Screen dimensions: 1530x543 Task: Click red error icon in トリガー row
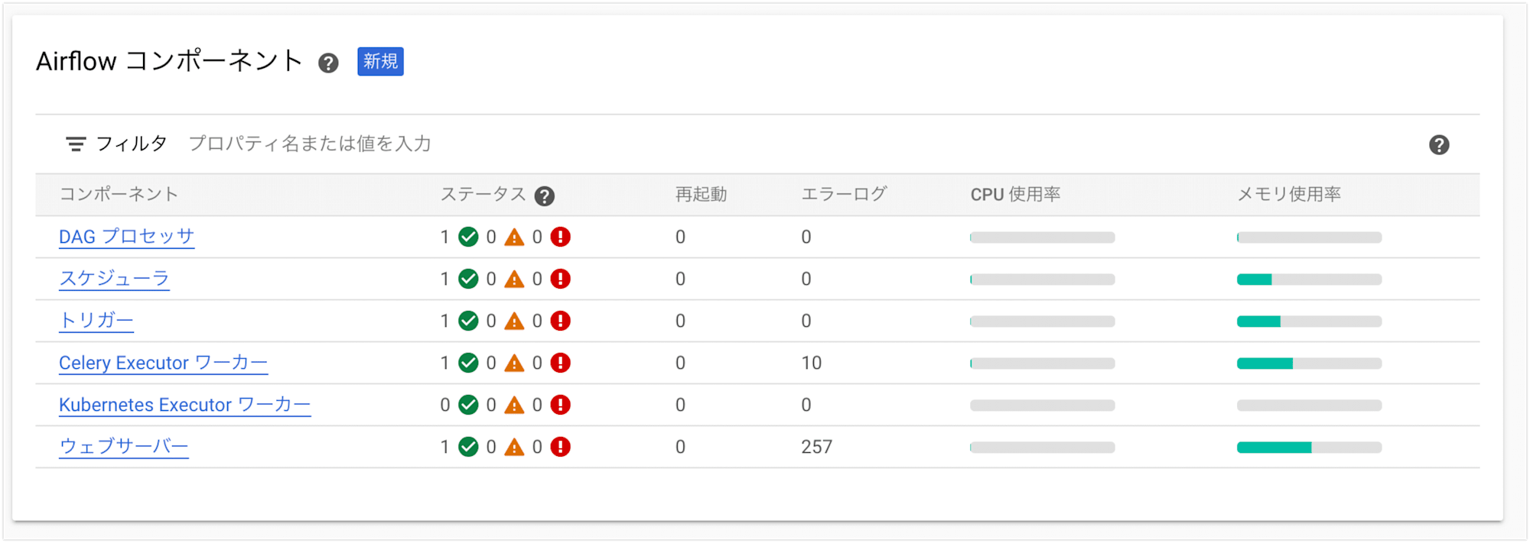(x=561, y=321)
